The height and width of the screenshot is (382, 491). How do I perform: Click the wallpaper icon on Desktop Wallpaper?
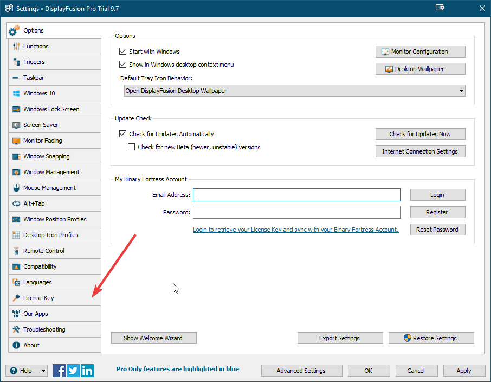click(389, 69)
